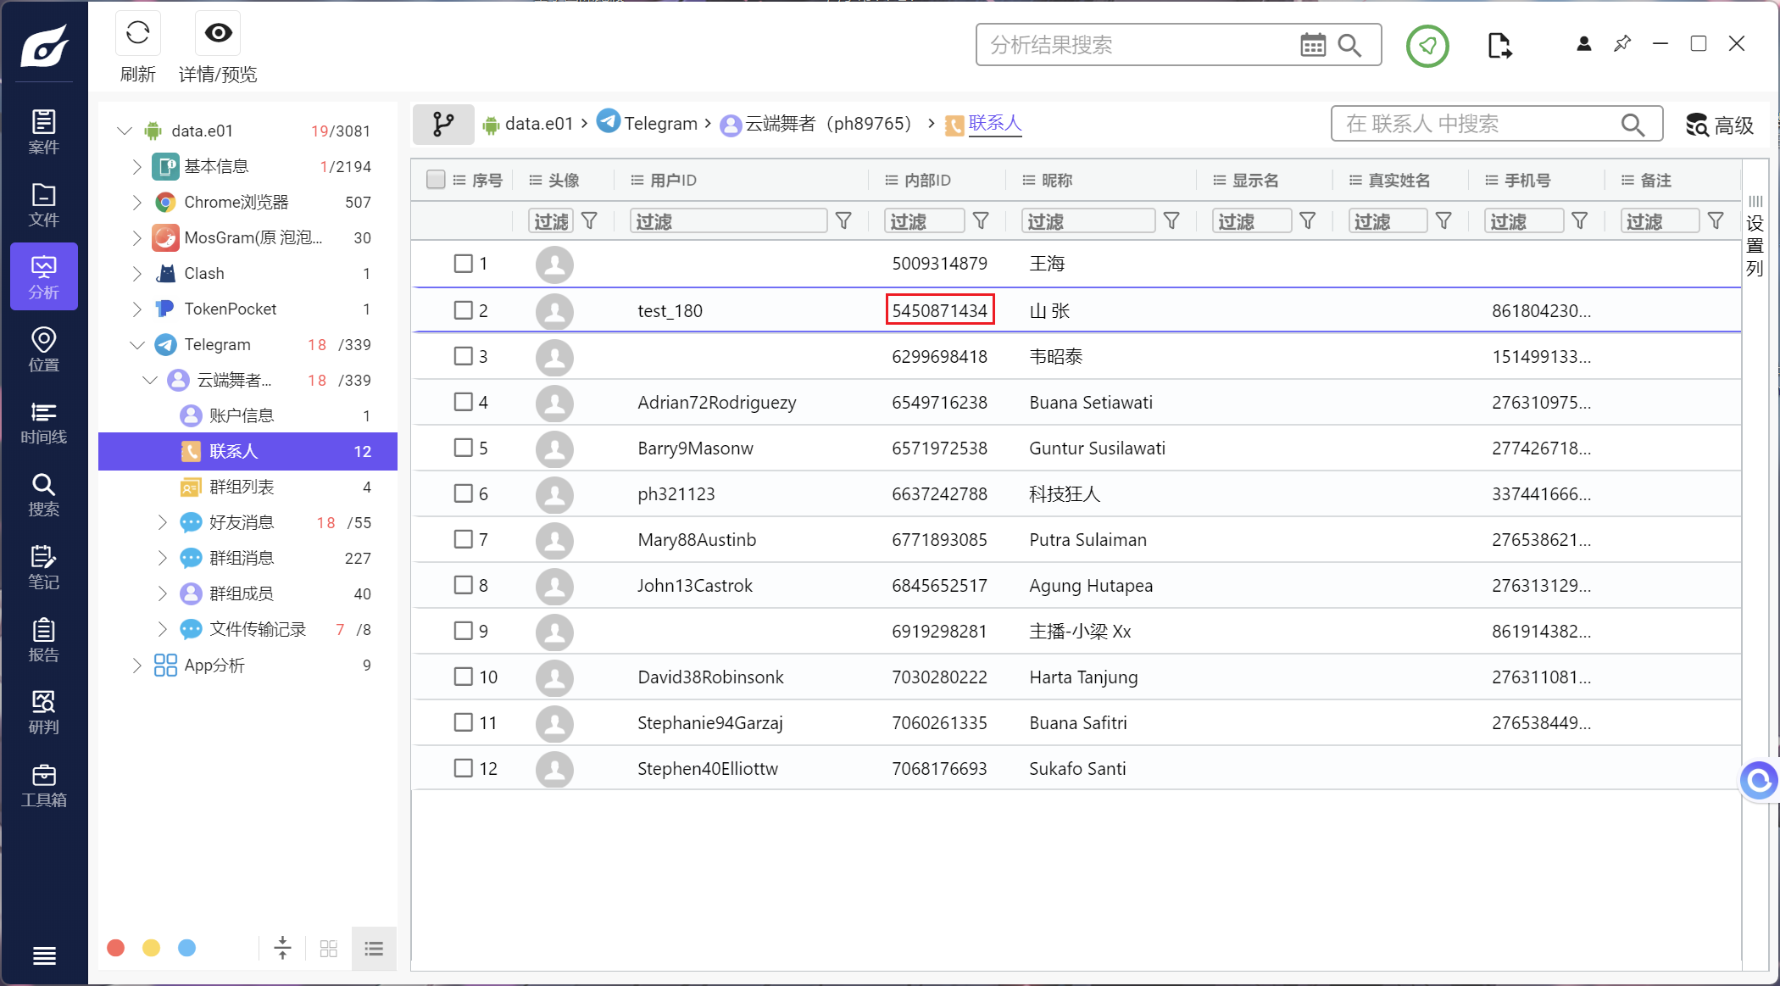The height and width of the screenshot is (986, 1780).
Task: Check the row 3 checkbox for 韦昭泰
Action: tap(463, 356)
